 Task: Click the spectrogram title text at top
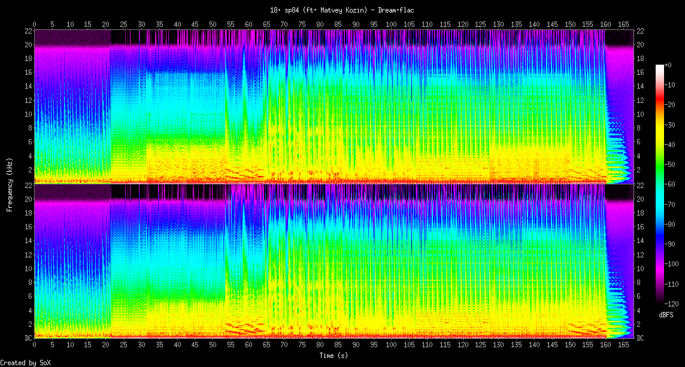click(342, 10)
